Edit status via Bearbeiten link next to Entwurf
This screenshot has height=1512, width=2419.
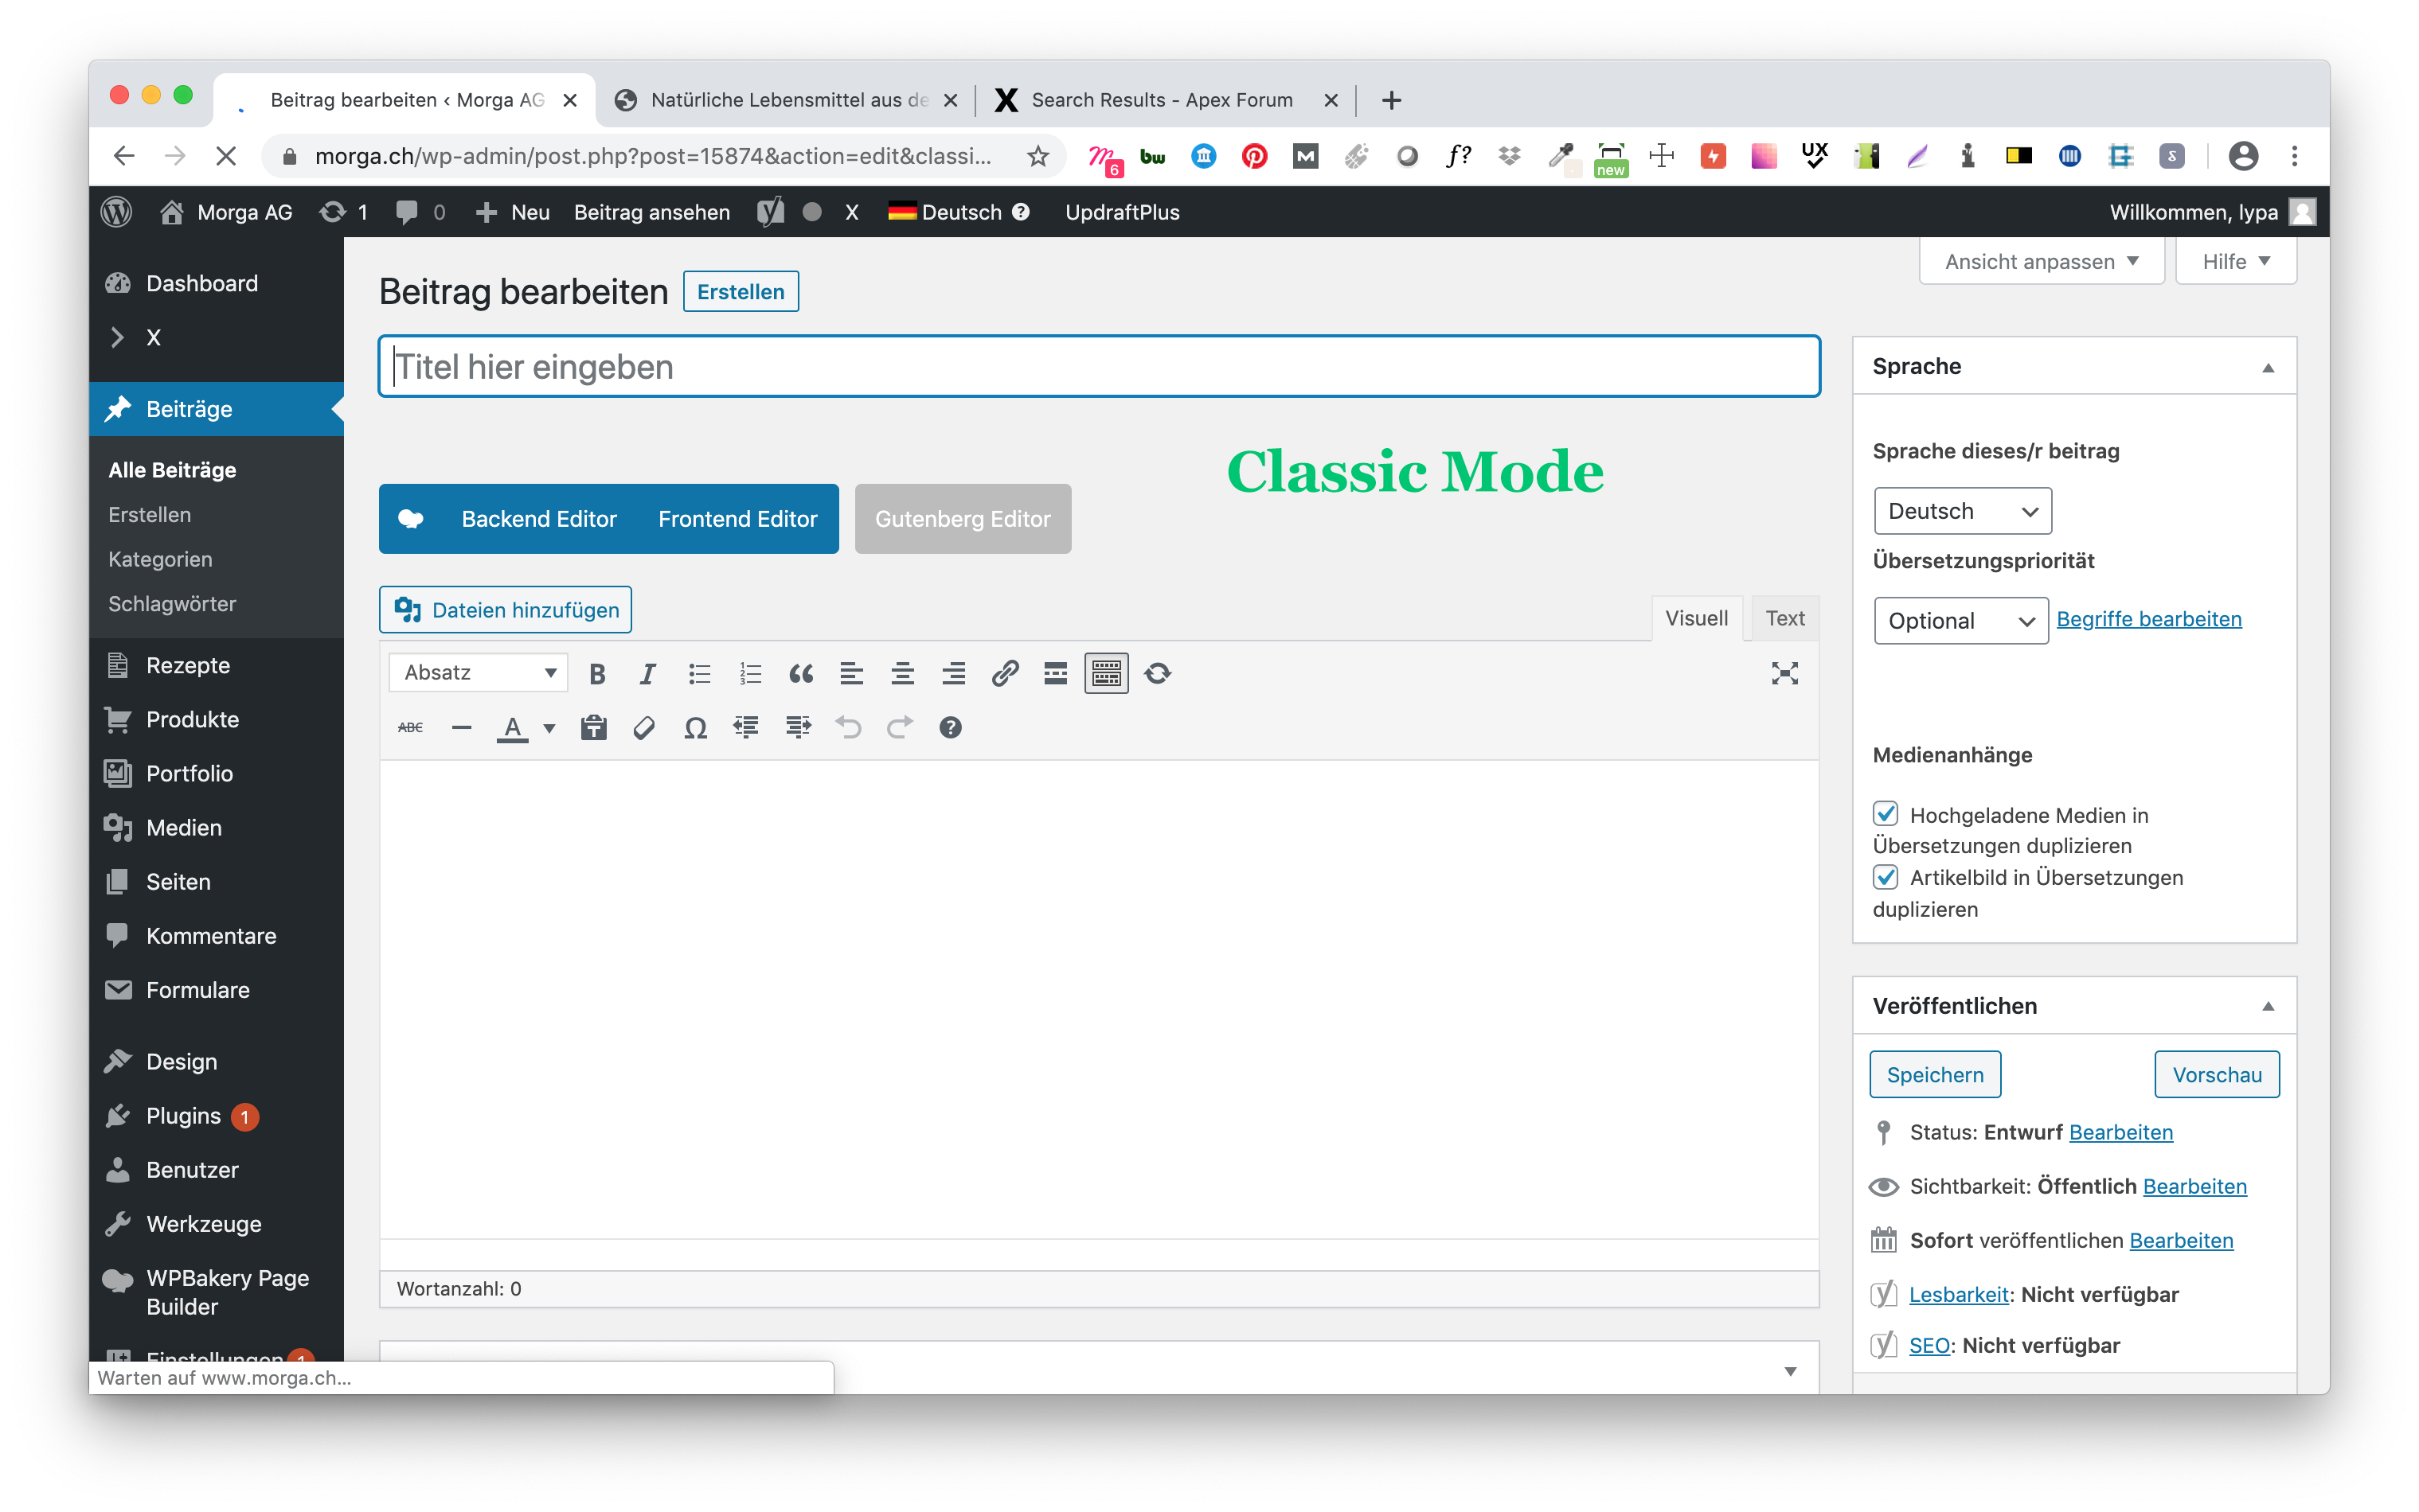tap(2121, 1133)
